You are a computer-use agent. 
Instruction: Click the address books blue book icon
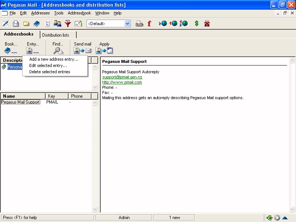[x=37, y=23]
